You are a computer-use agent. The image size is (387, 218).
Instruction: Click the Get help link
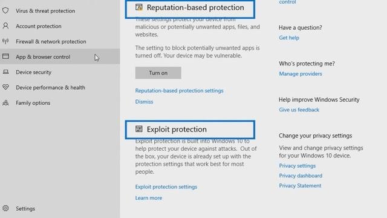click(x=289, y=38)
